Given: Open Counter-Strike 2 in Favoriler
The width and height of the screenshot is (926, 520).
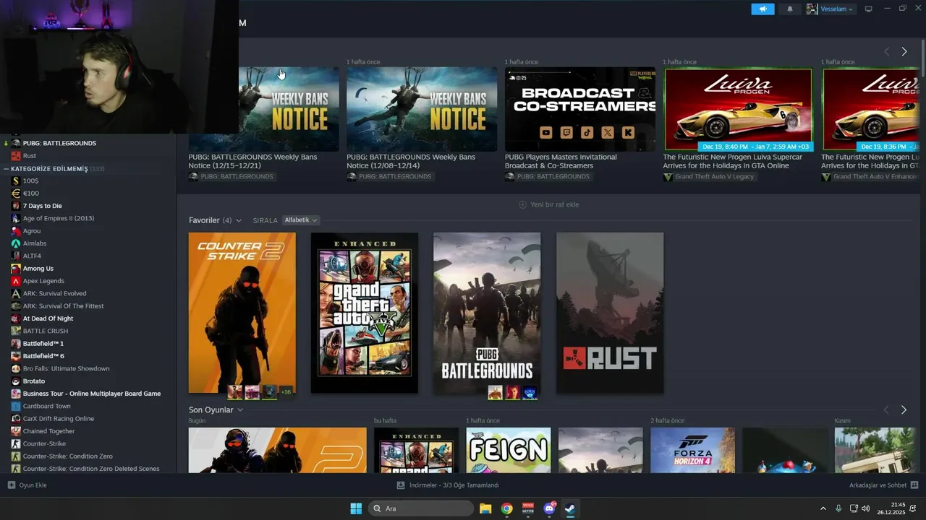Looking at the screenshot, I should (x=242, y=313).
